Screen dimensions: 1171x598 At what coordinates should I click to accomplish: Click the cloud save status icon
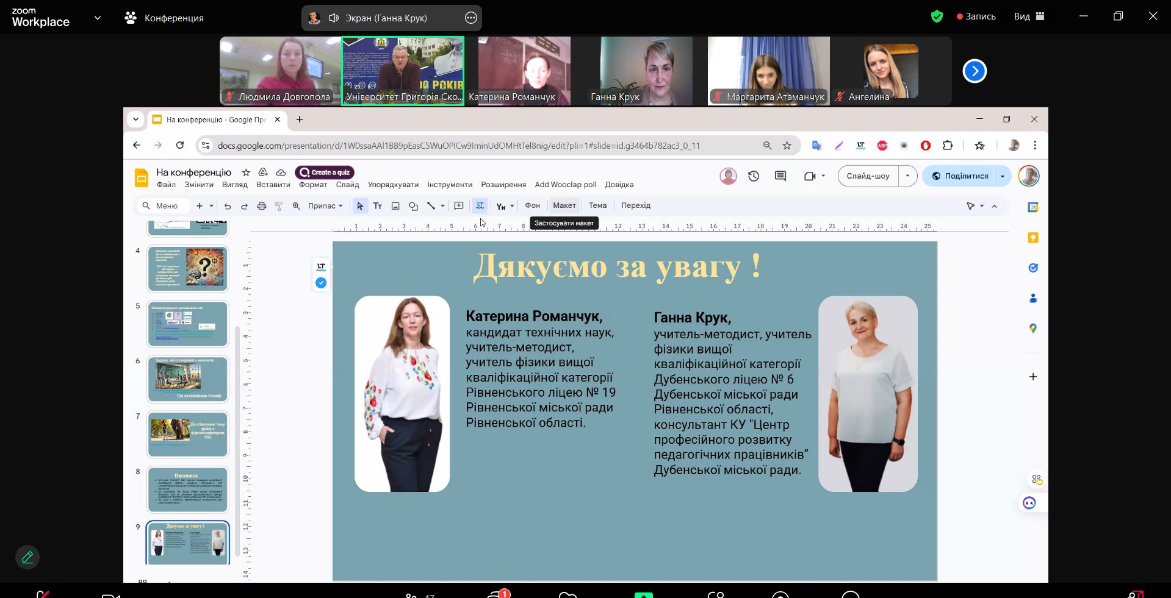[281, 173]
